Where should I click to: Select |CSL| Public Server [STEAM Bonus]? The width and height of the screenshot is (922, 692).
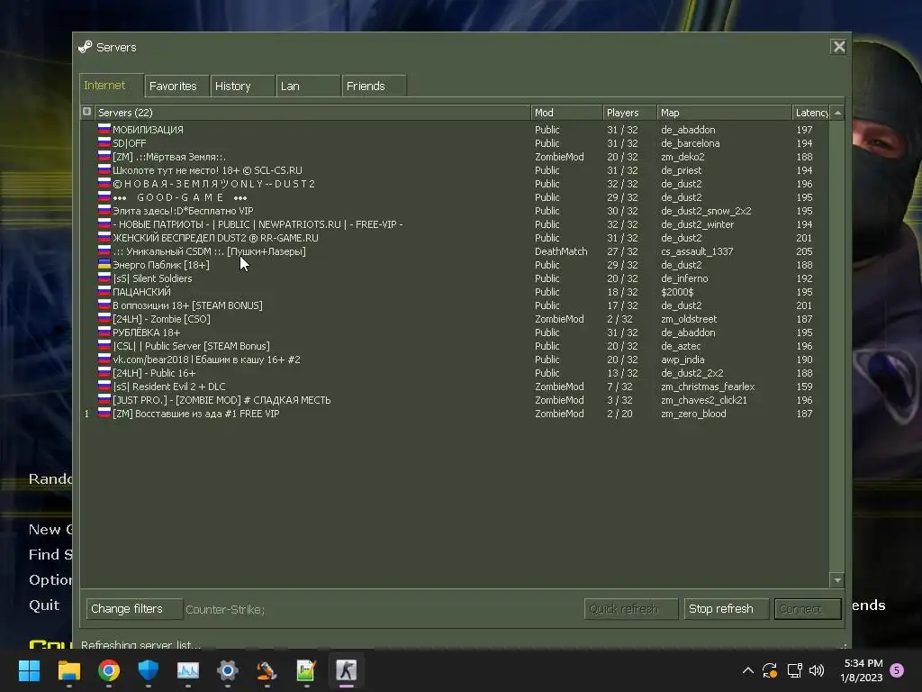point(455,346)
